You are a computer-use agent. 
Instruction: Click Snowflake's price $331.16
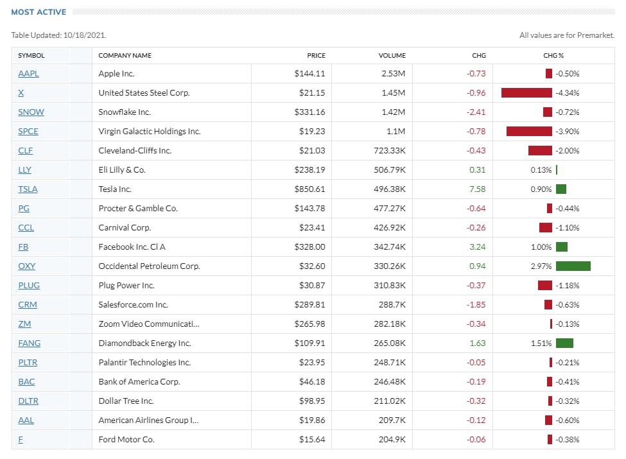310,112
